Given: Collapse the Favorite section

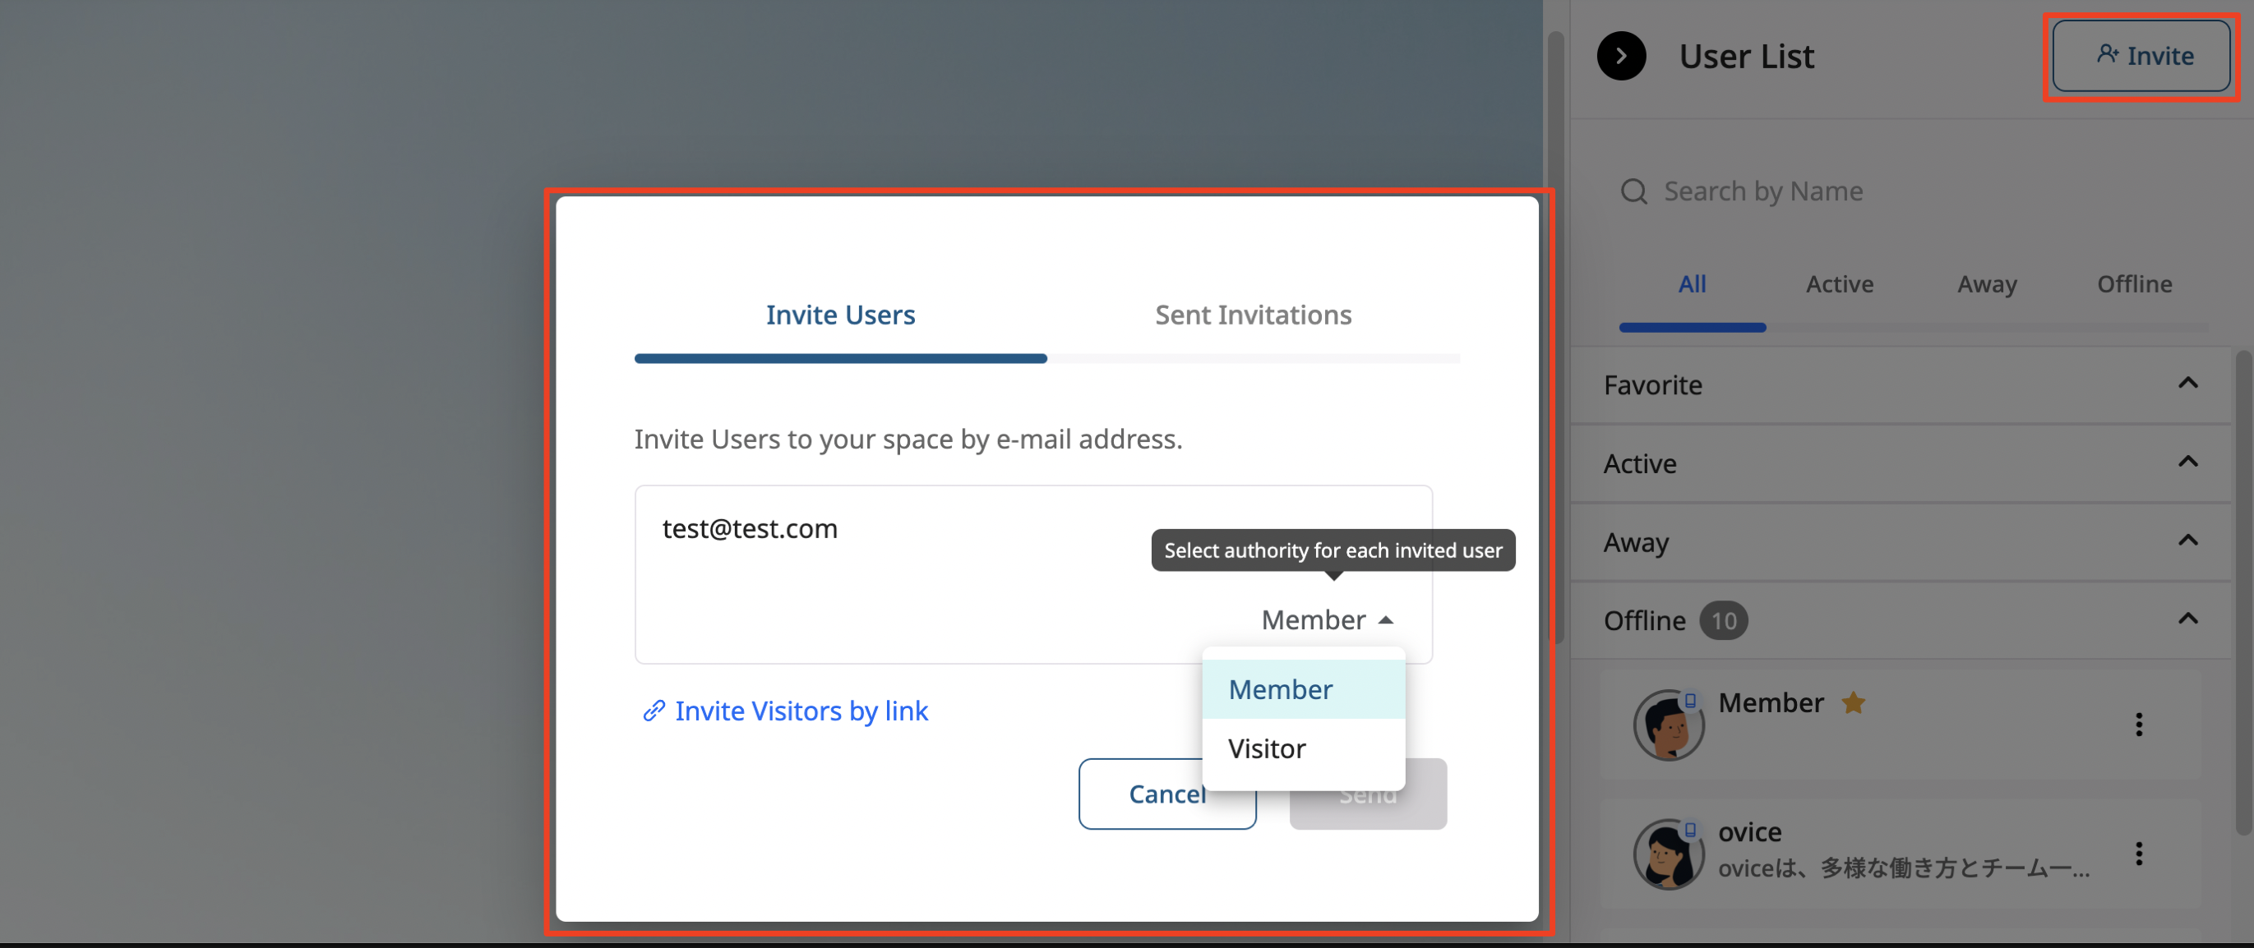Looking at the screenshot, I should point(2187,383).
